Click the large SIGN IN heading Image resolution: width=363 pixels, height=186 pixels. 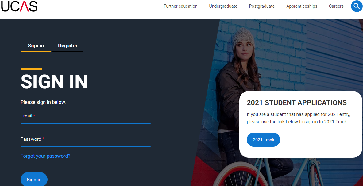54,82
